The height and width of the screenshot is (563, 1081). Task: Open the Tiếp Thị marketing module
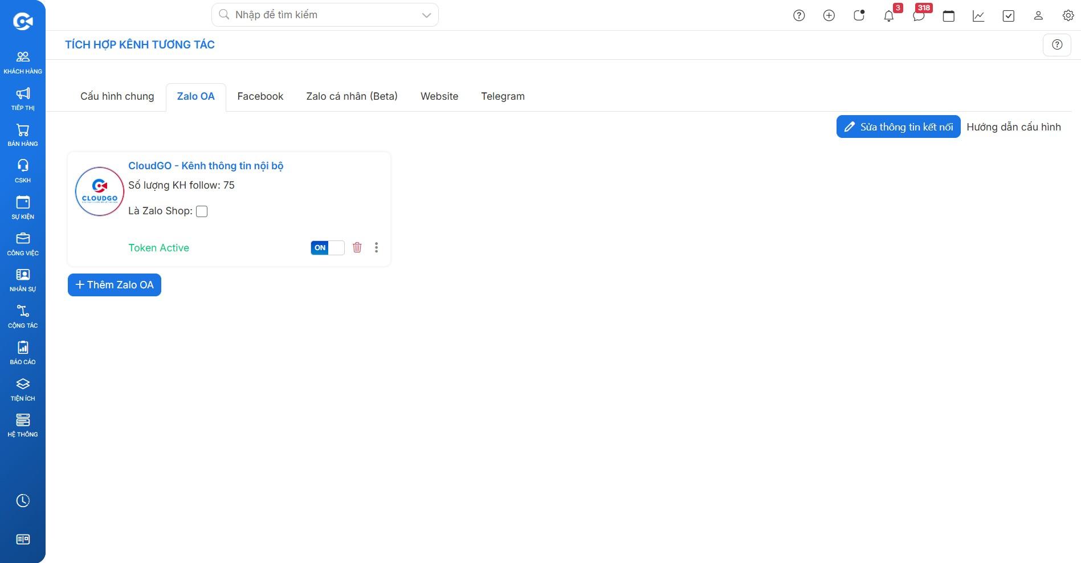[x=23, y=99]
